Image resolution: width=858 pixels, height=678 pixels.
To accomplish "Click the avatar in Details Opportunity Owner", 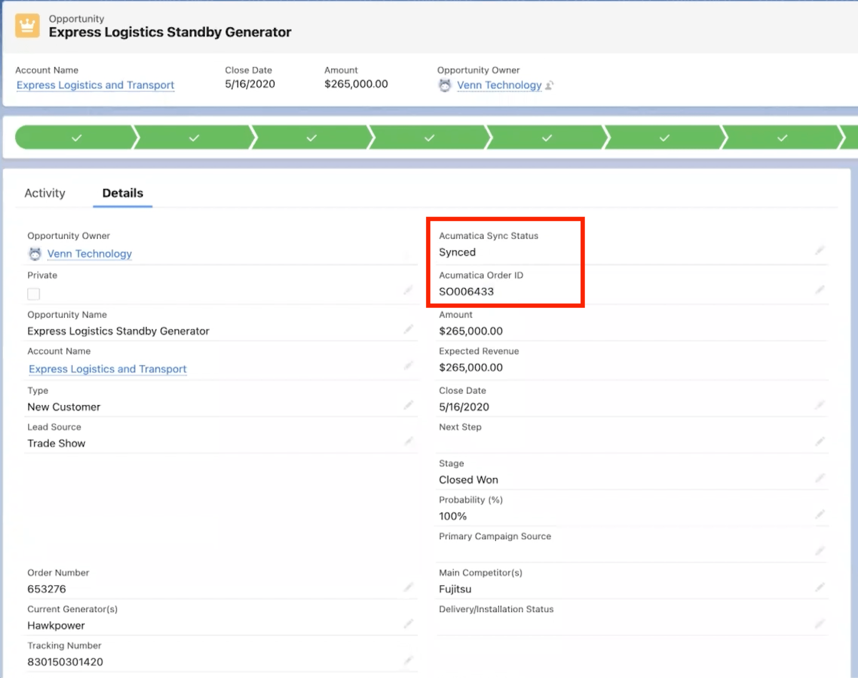I will [35, 253].
